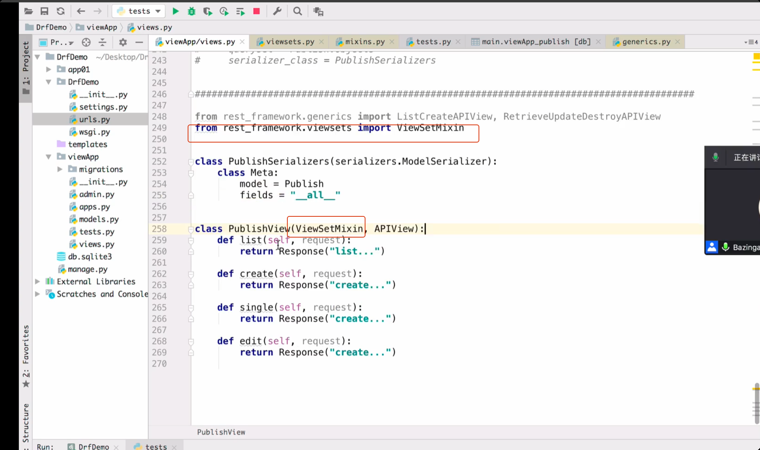
Task: Click the wrench build settings icon
Action: click(x=277, y=11)
